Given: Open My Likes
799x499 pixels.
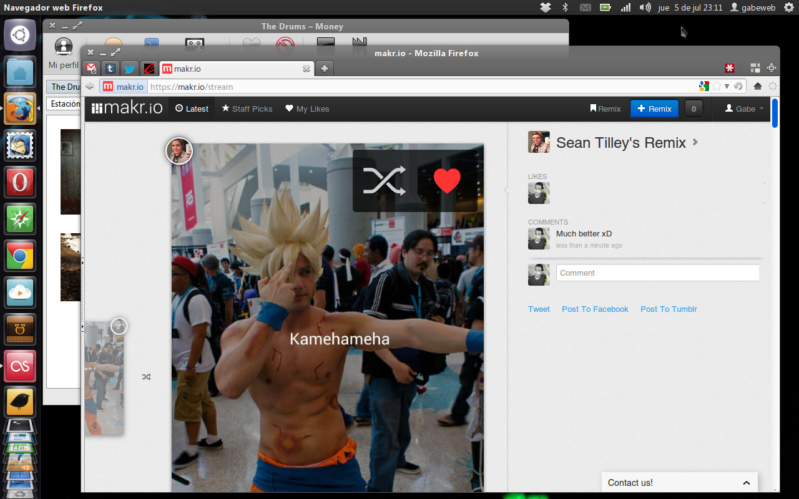Looking at the screenshot, I should [307, 109].
